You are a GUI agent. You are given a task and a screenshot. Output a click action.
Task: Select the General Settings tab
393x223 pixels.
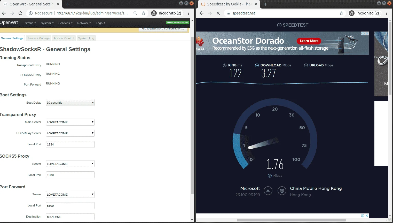click(x=12, y=38)
